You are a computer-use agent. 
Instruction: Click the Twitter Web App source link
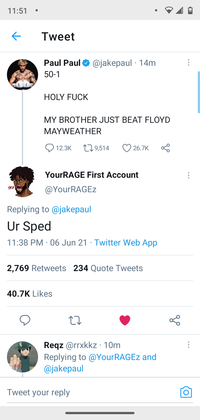point(126,242)
